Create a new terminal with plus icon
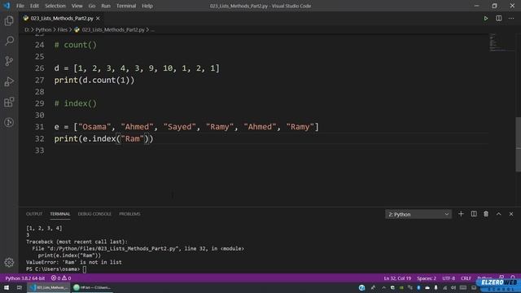This screenshot has width=521, height=293. click(461, 214)
